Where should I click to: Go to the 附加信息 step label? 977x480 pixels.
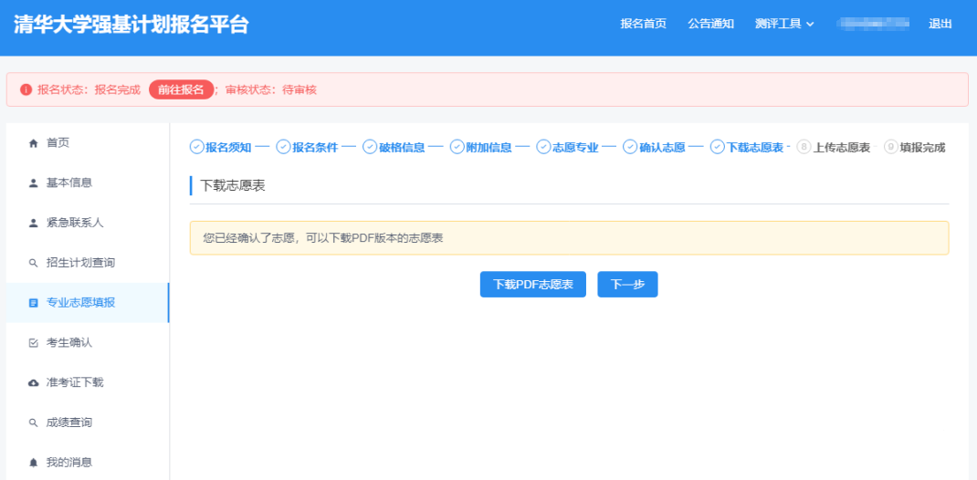[488, 148]
